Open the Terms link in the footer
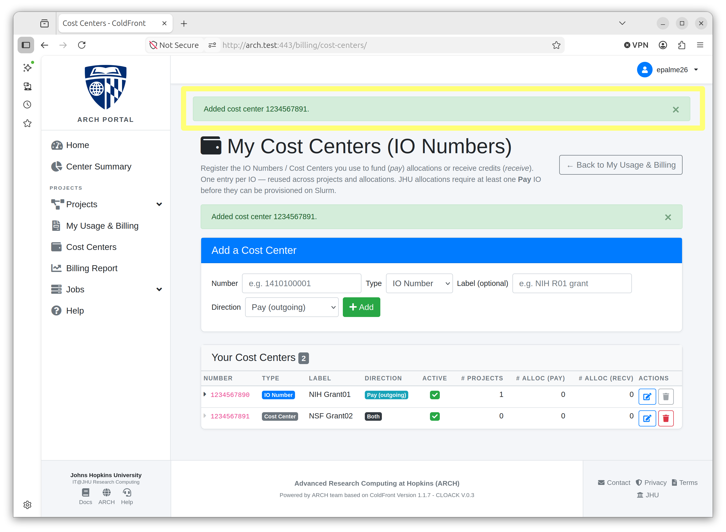The image size is (726, 532). pyautogui.click(x=684, y=483)
